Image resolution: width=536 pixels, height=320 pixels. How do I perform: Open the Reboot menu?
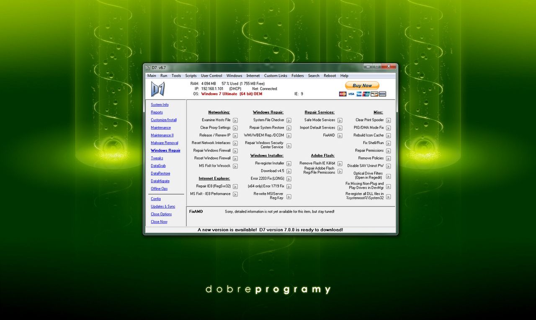coord(330,76)
